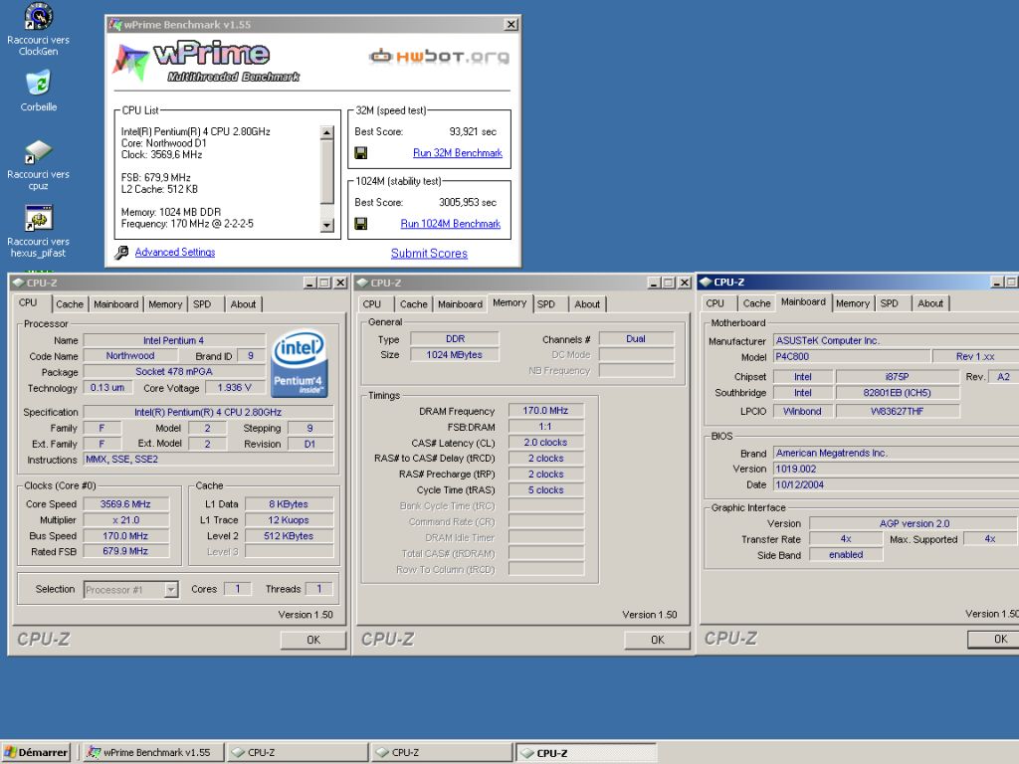This screenshot has width=1019, height=764.
Task: Click the 82801EB (ICH5) southbridge value
Action: point(897,393)
